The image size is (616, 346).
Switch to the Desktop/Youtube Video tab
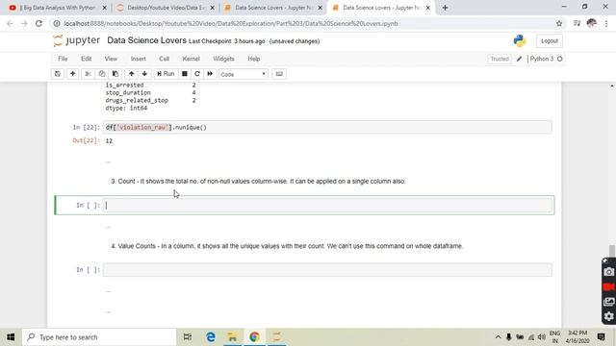point(166,8)
